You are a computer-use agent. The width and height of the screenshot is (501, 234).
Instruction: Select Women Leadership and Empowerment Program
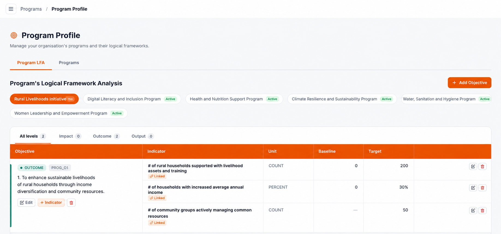pos(69,113)
